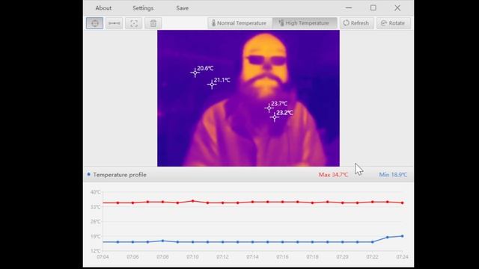Select the line measurement tool
The width and height of the screenshot is (479, 269).
pyautogui.click(x=114, y=23)
